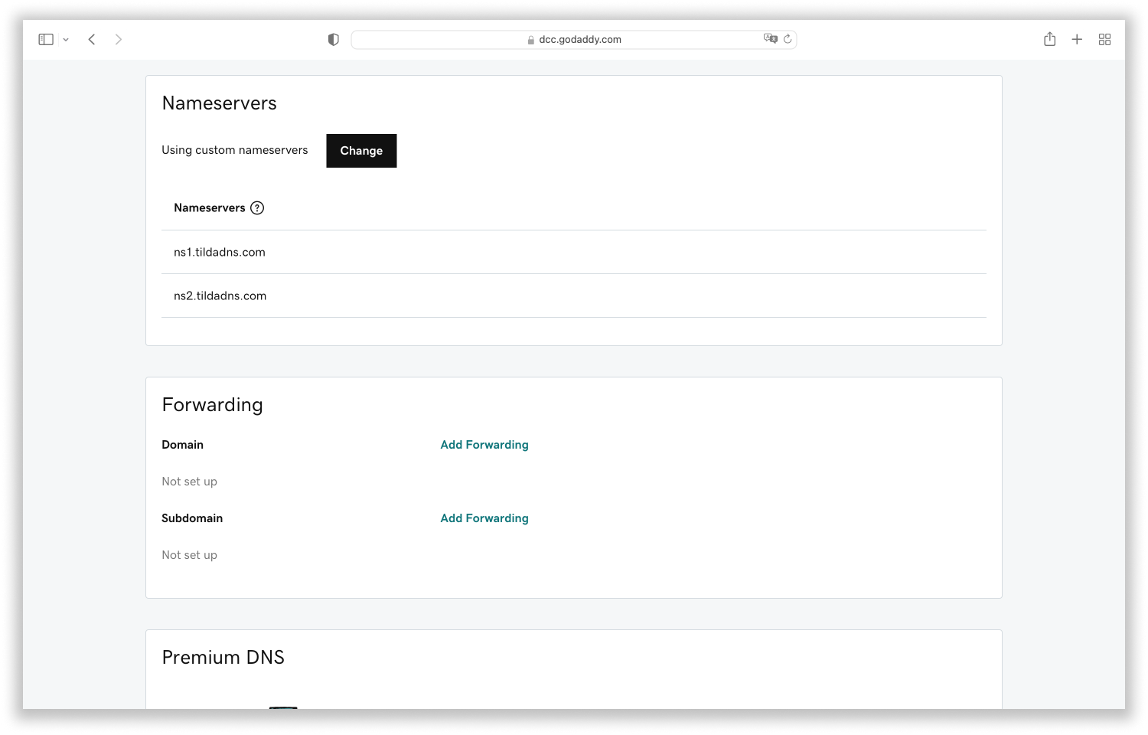Select the ns1.tildadns.com nameserver entry
The width and height of the screenshot is (1148, 735).
(220, 251)
